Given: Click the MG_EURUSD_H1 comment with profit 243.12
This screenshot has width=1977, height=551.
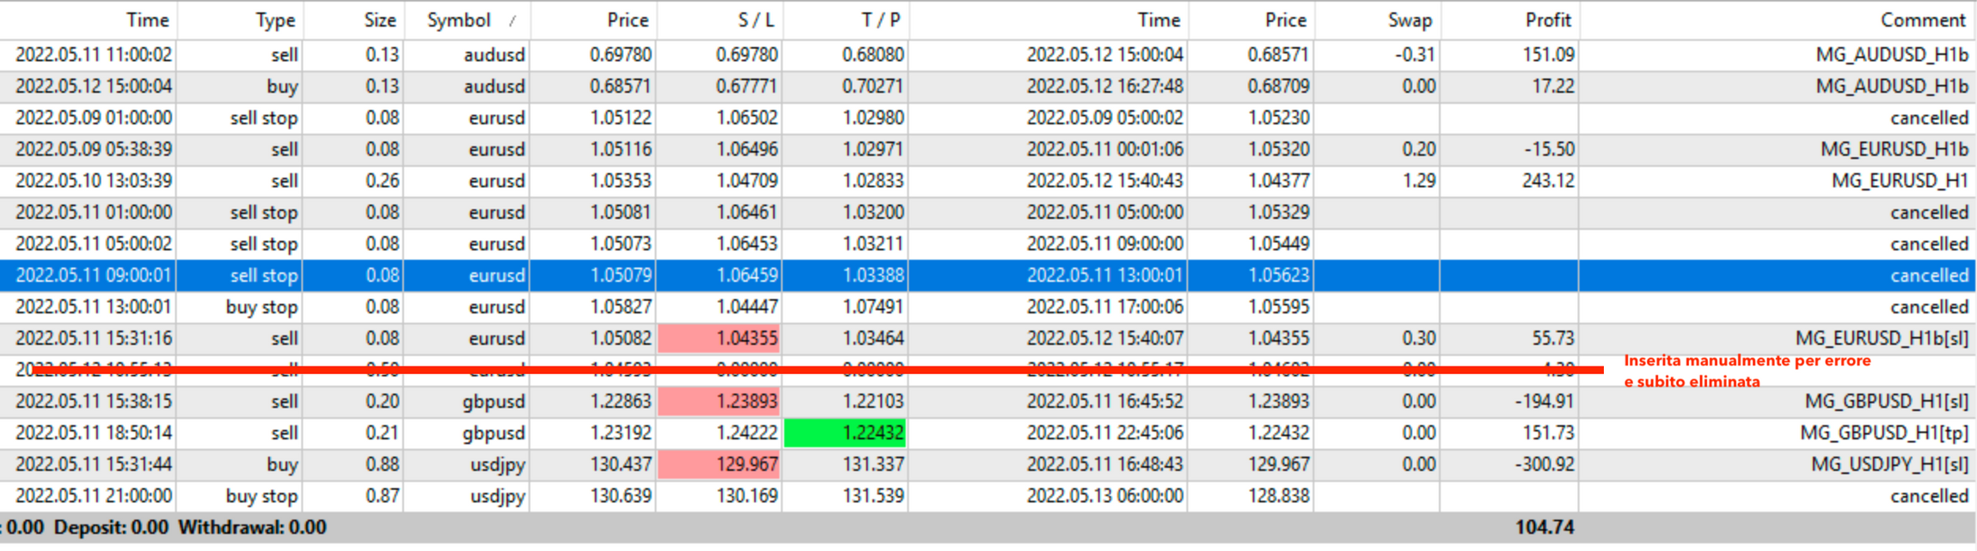Looking at the screenshot, I should point(1900,181).
